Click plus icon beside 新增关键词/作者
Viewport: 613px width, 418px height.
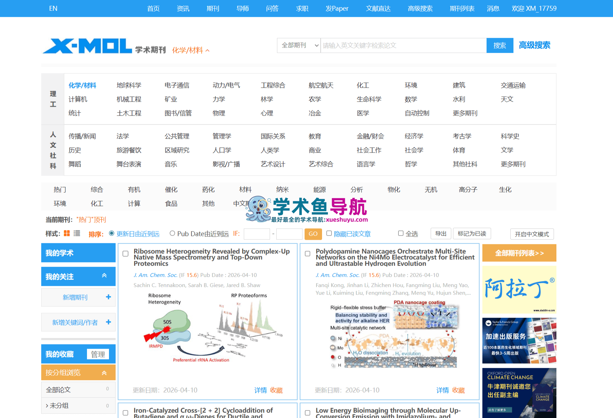108,322
